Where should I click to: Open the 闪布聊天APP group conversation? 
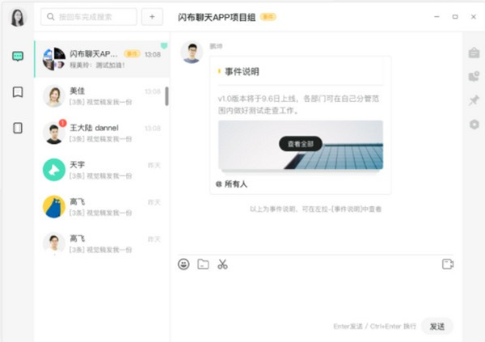click(x=101, y=60)
